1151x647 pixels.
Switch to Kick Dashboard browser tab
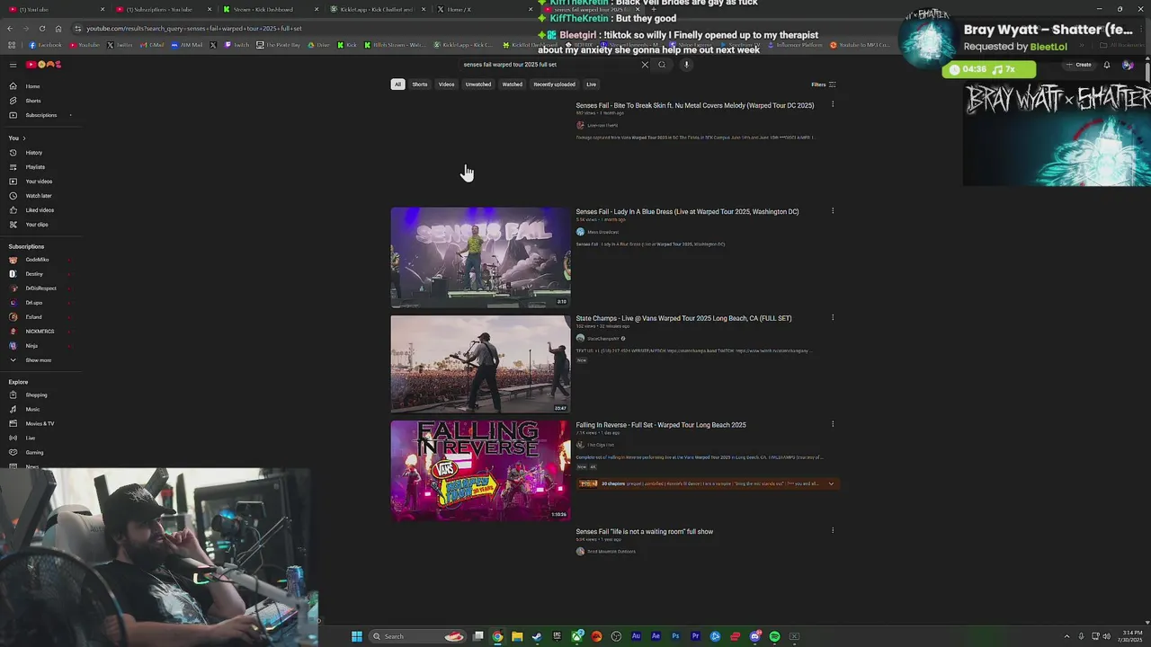(x=270, y=9)
